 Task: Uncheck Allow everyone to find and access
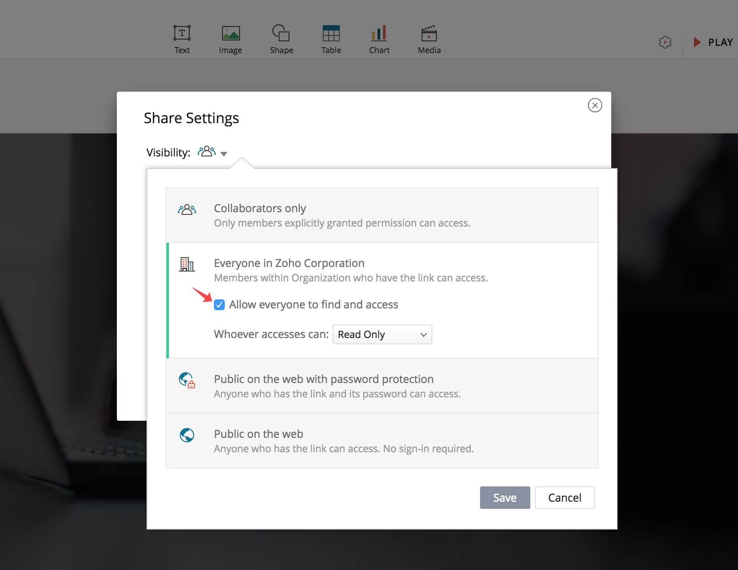click(219, 305)
